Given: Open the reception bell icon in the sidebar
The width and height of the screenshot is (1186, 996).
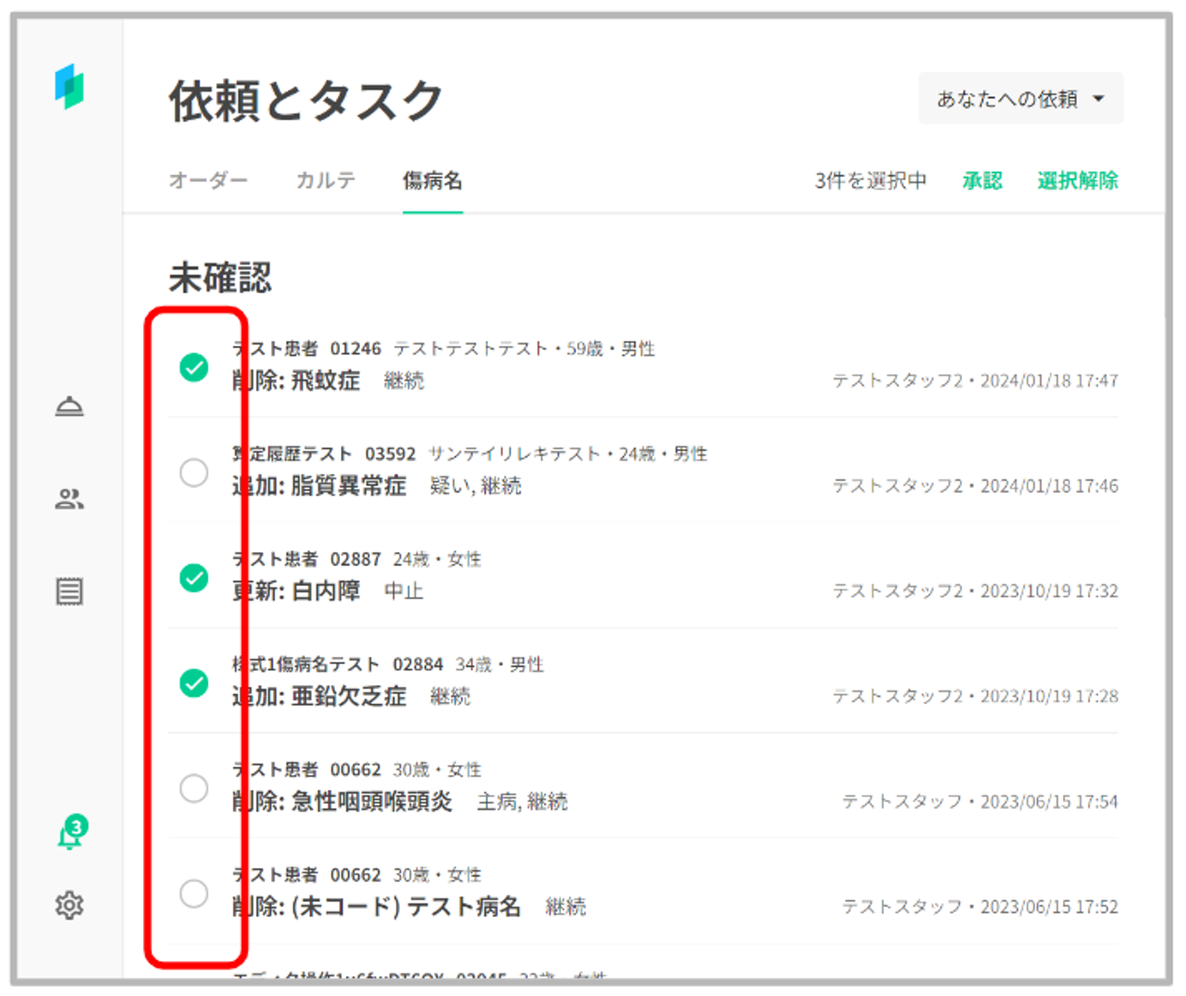Looking at the screenshot, I should pos(69,407).
